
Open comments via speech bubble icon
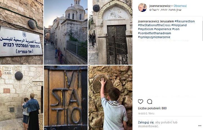click(x=149, y=102)
